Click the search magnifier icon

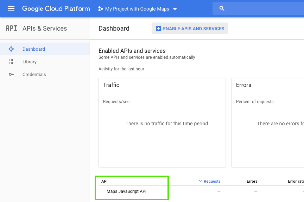pyautogui.click(x=222, y=8)
